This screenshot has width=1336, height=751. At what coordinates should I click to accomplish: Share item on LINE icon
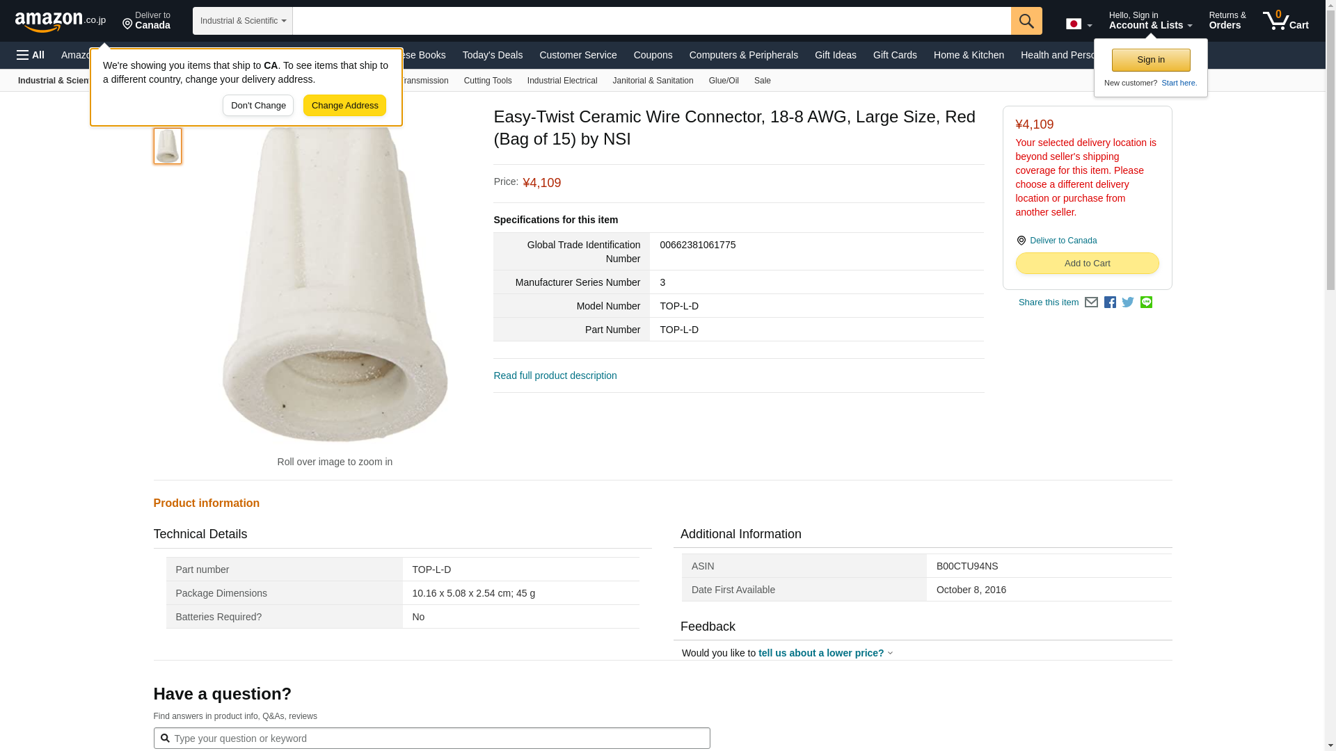coord(1146,302)
